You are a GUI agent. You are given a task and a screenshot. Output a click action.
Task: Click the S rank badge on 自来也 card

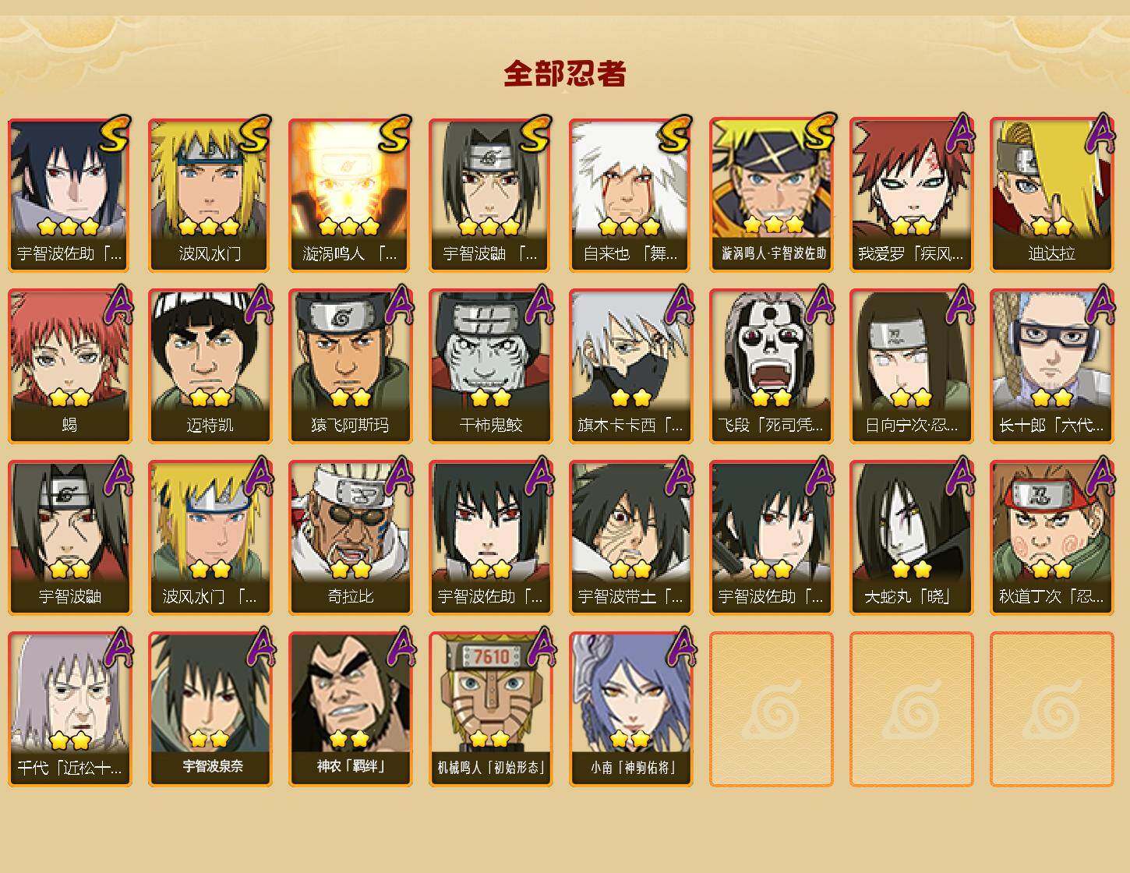674,134
